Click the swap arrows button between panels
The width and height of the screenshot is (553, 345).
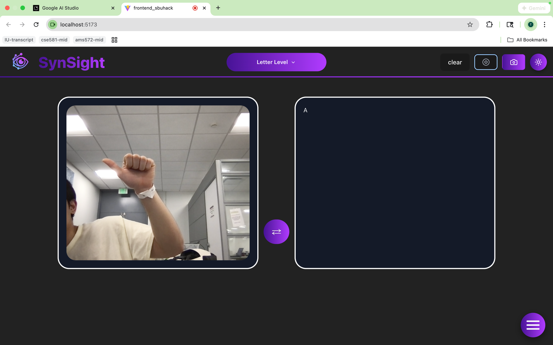276,232
